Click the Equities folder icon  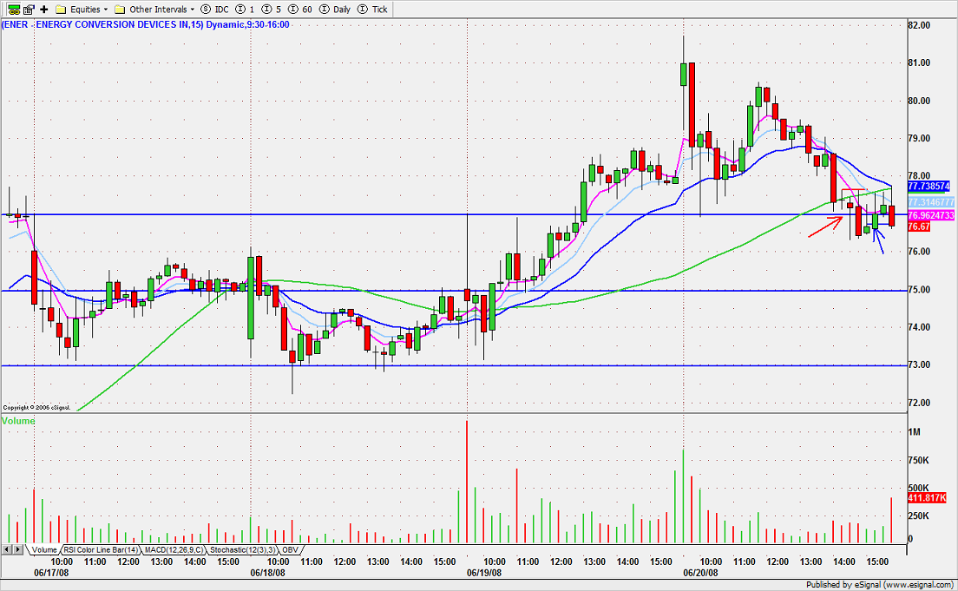pos(61,10)
